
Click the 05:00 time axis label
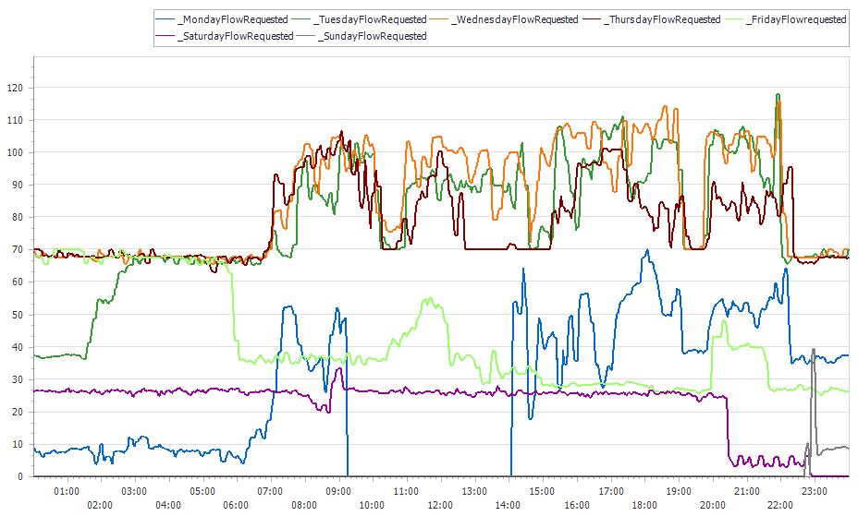click(202, 491)
